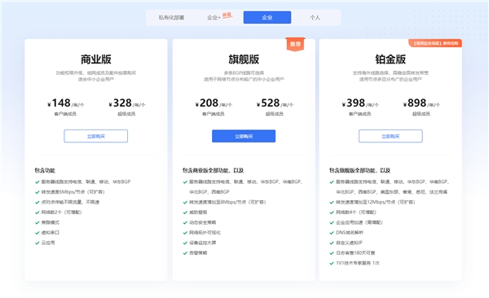Click the checkmark beside 告警策略
Viewport: 489px width, 298px height.
[x=185, y=253]
